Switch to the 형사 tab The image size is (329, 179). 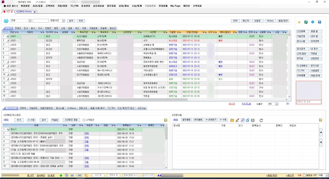click(x=33, y=28)
